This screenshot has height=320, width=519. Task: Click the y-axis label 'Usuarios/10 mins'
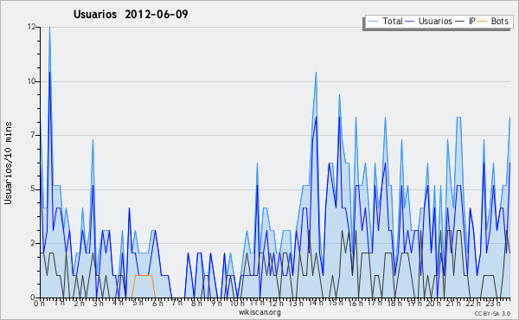pos(8,163)
